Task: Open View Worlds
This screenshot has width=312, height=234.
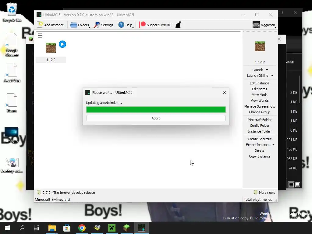Action: [x=260, y=101]
